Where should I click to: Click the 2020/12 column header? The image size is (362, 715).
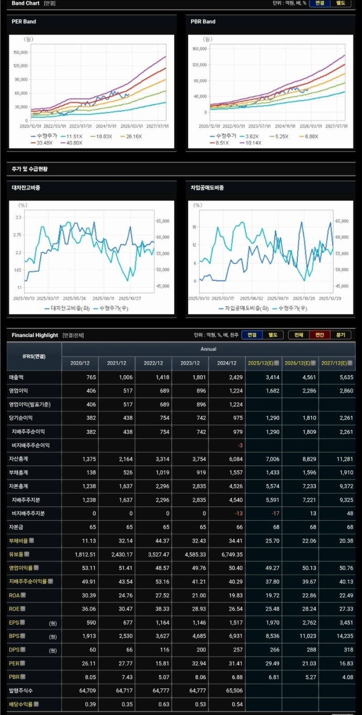point(80,363)
